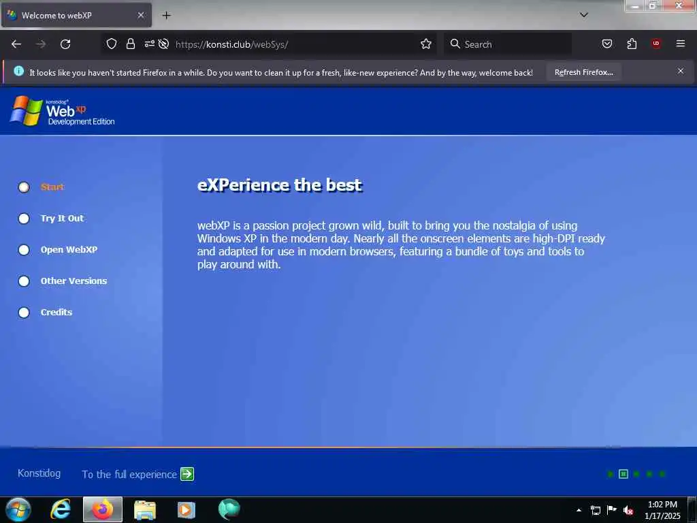This screenshot has width=697, height=523.
Task: Click the eXPerience the best heading
Action: coord(280,185)
